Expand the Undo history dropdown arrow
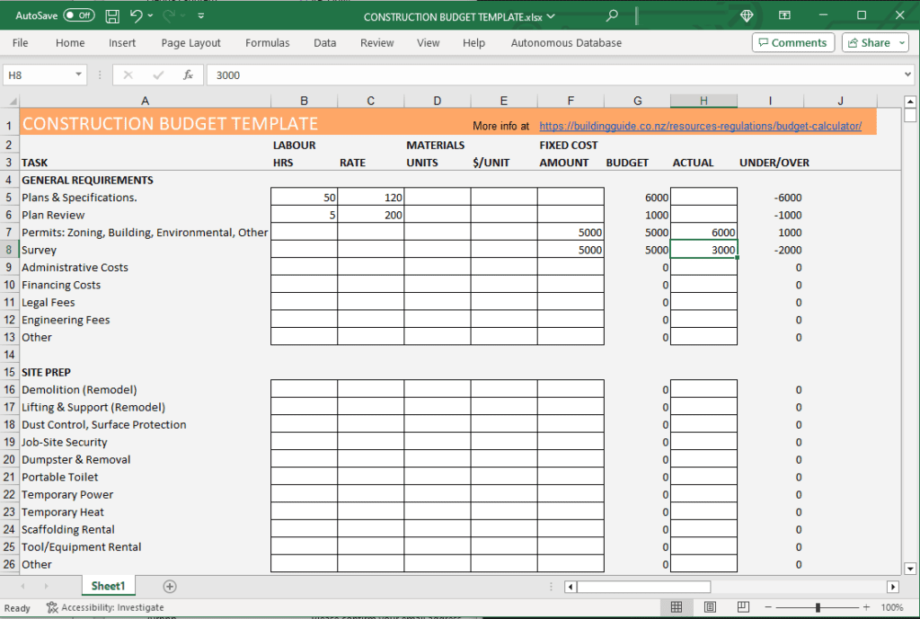Screen dimensions: 920x619 click(149, 15)
